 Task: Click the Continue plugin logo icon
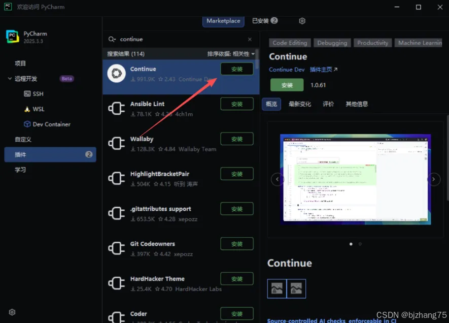(x=117, y=73)
